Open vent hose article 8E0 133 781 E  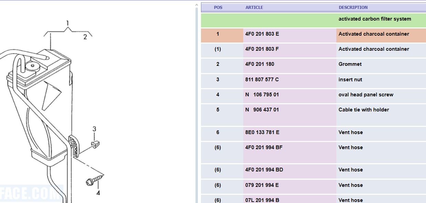[262, 132]
